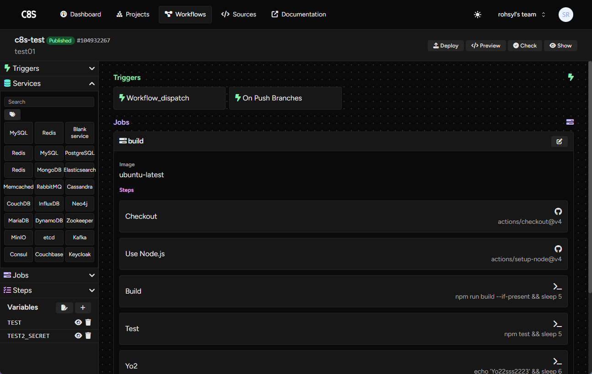Image resolution: width=592 pixels, height=374 pixels.
Task: Toggle visibility of the TEST variable
Action: tap(78, 322)
